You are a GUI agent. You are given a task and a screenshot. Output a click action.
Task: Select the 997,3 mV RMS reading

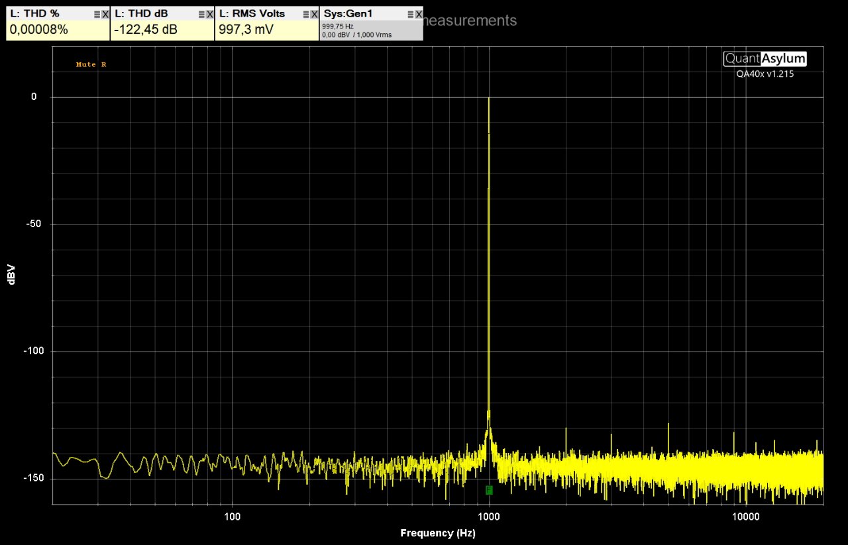[246, 30]
